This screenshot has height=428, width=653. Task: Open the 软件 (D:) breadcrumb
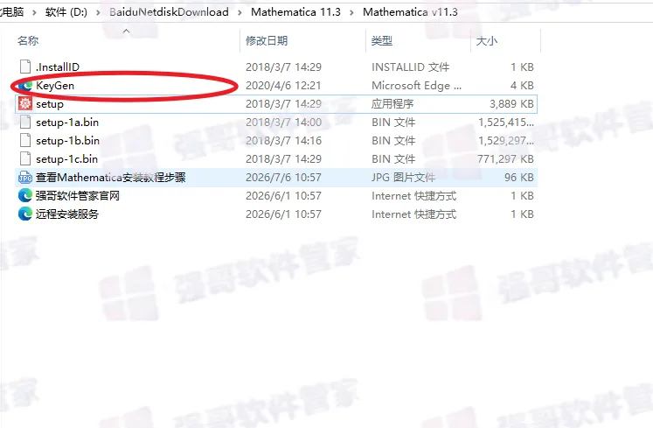(66, 12)
